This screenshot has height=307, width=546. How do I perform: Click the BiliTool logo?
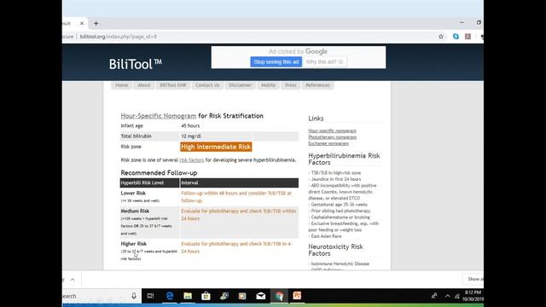(x=136, y=64)
